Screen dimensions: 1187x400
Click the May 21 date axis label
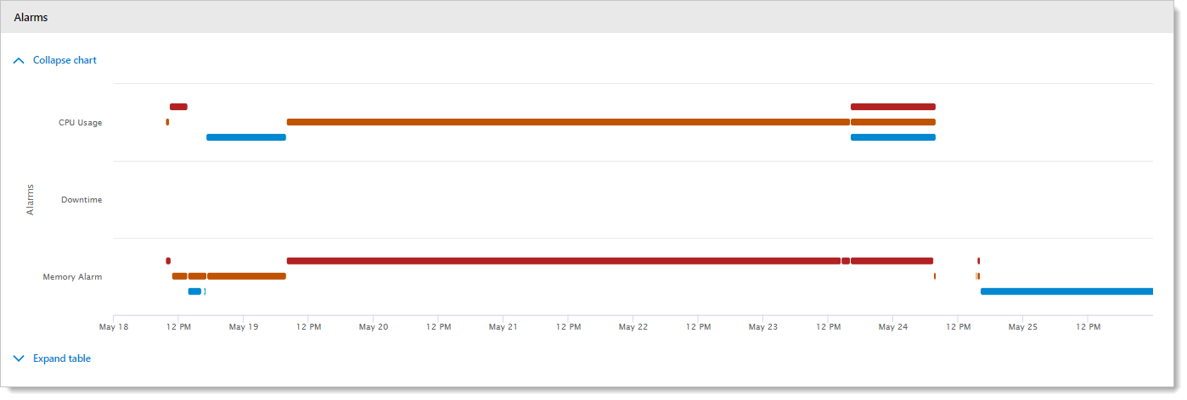[x=503, y=327]
